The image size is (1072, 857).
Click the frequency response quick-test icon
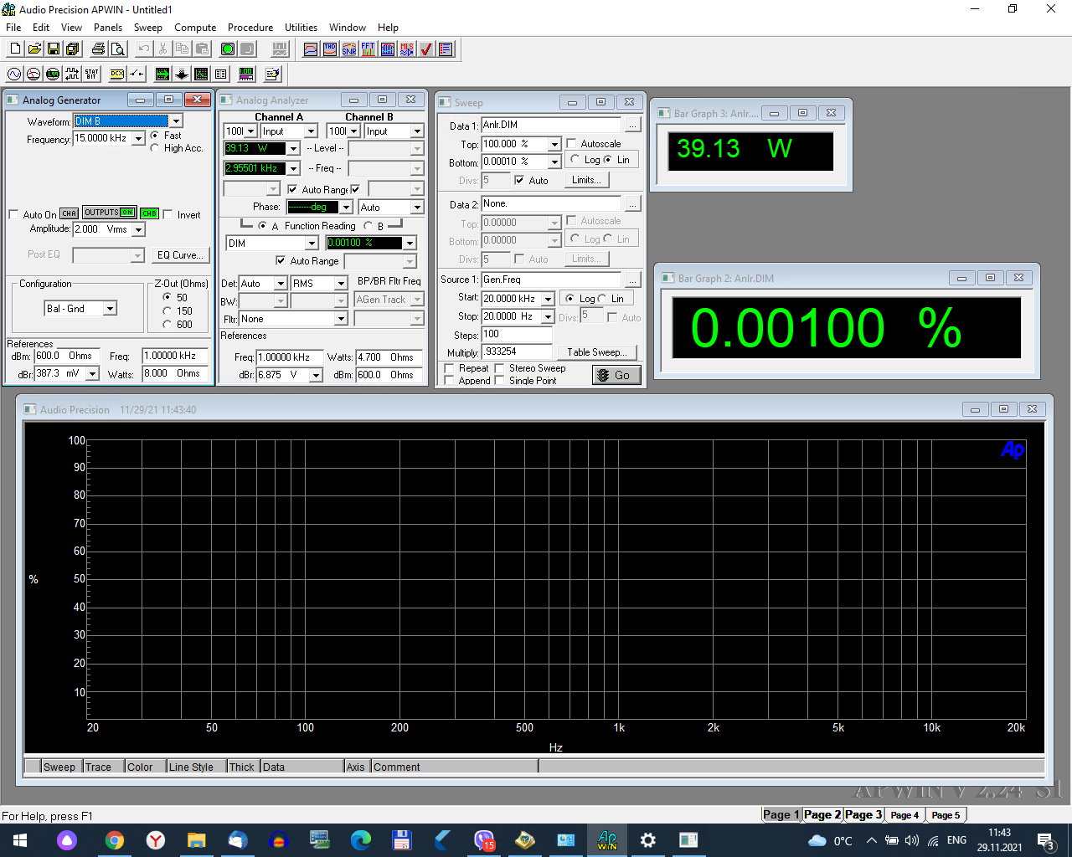coord(311,49)
